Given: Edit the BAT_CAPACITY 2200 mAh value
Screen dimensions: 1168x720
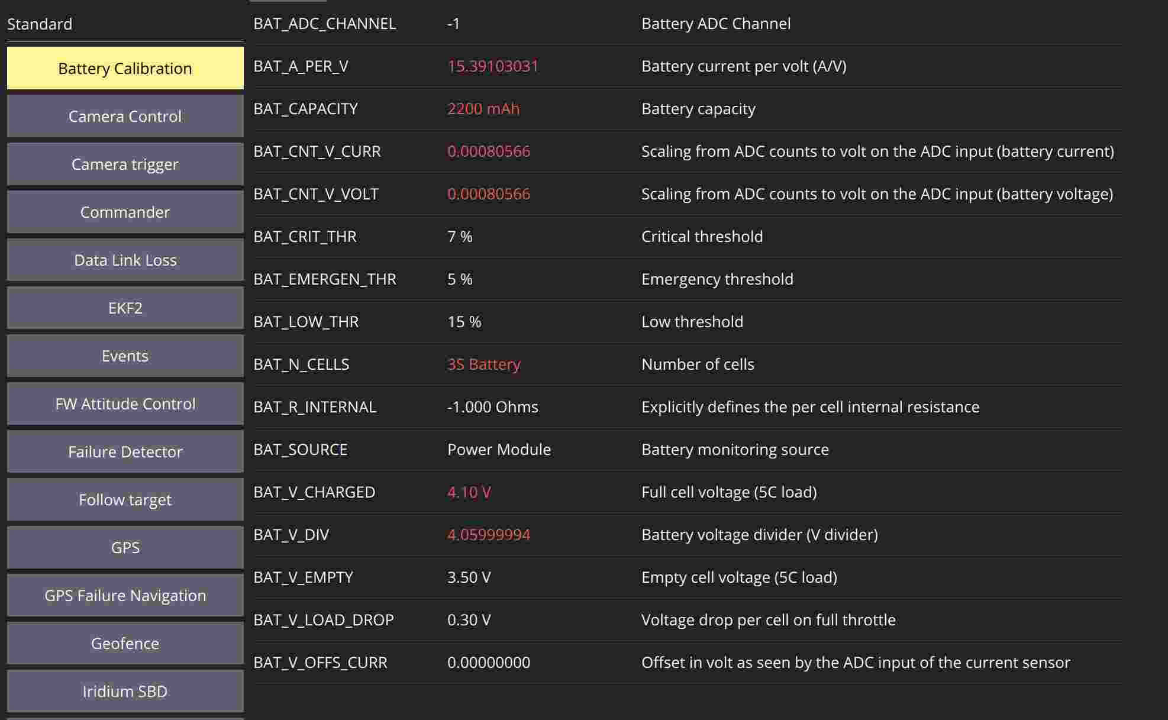Looking at the screenshot, I should click(483, 109).
